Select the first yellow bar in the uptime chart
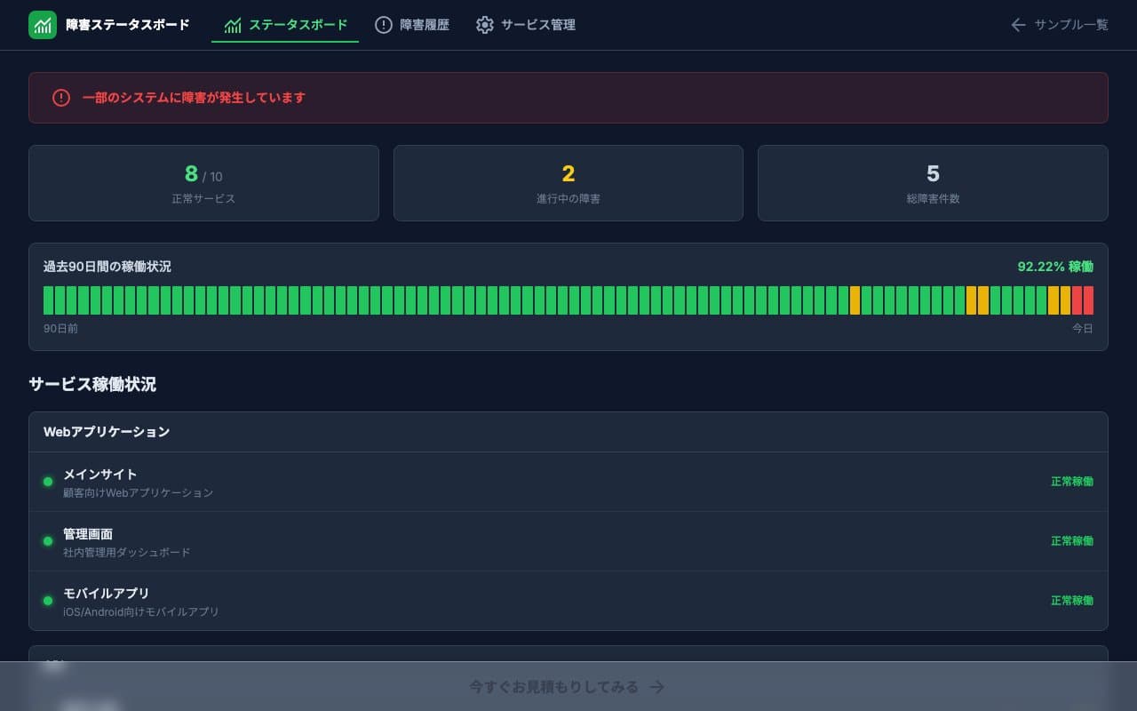The image size is (1137, 711). pyautogui.click(x=855, y=300)
